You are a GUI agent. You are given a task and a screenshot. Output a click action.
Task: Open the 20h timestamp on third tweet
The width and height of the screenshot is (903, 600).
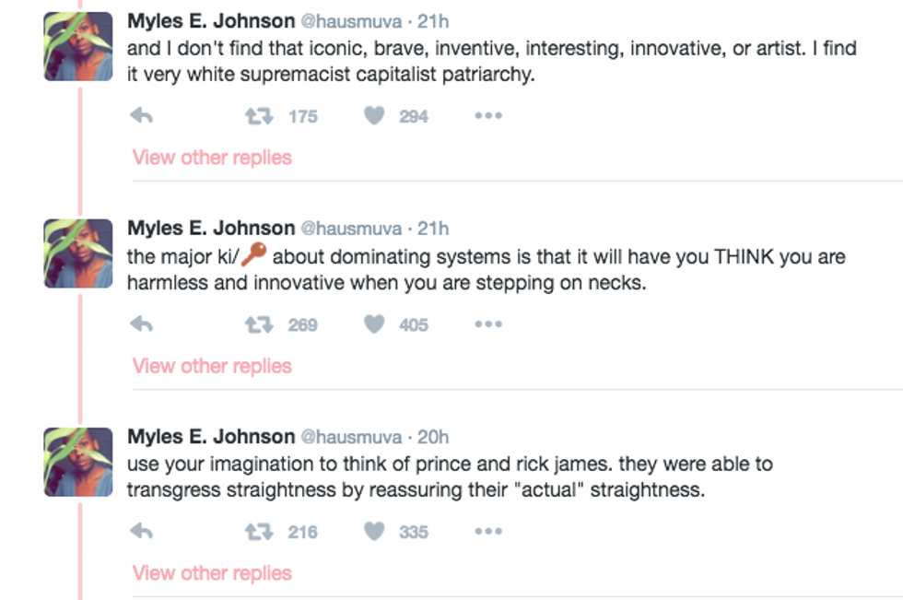point(433,437)
